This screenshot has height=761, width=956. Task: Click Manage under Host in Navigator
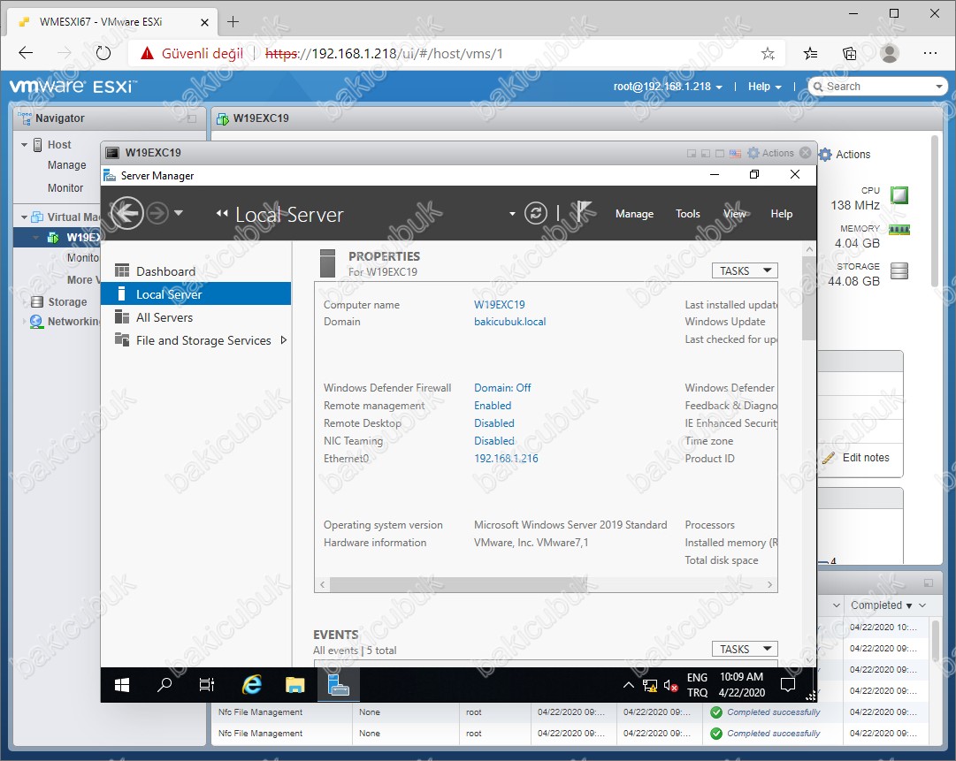pos(66,165)
